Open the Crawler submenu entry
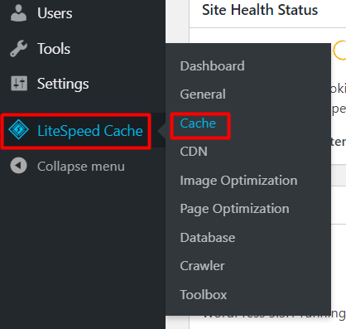346x329 pixels. [x=202, y=266]
